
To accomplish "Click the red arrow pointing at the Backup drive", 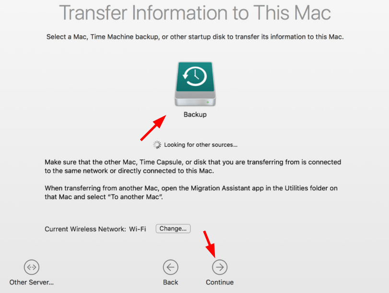I will click(153, 128).
